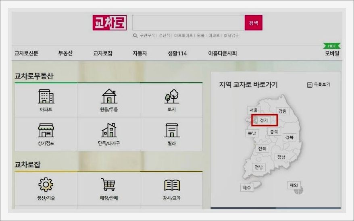Viewport: 354px width, 221px height.
Task: Select 제주 on the region map
Action: coord(247,188)
